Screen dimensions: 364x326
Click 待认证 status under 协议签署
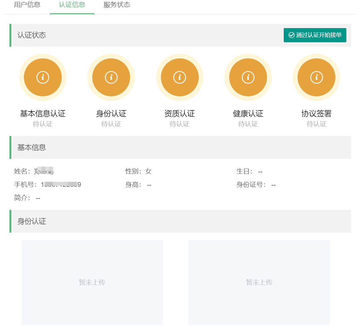tap(316, 124)
